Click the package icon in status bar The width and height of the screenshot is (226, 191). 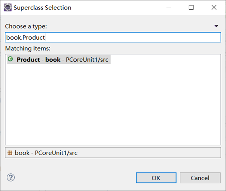coord(10,153)
